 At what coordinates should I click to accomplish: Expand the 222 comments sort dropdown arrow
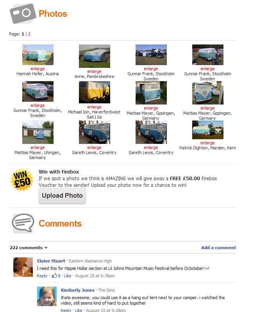coord(46,248)
